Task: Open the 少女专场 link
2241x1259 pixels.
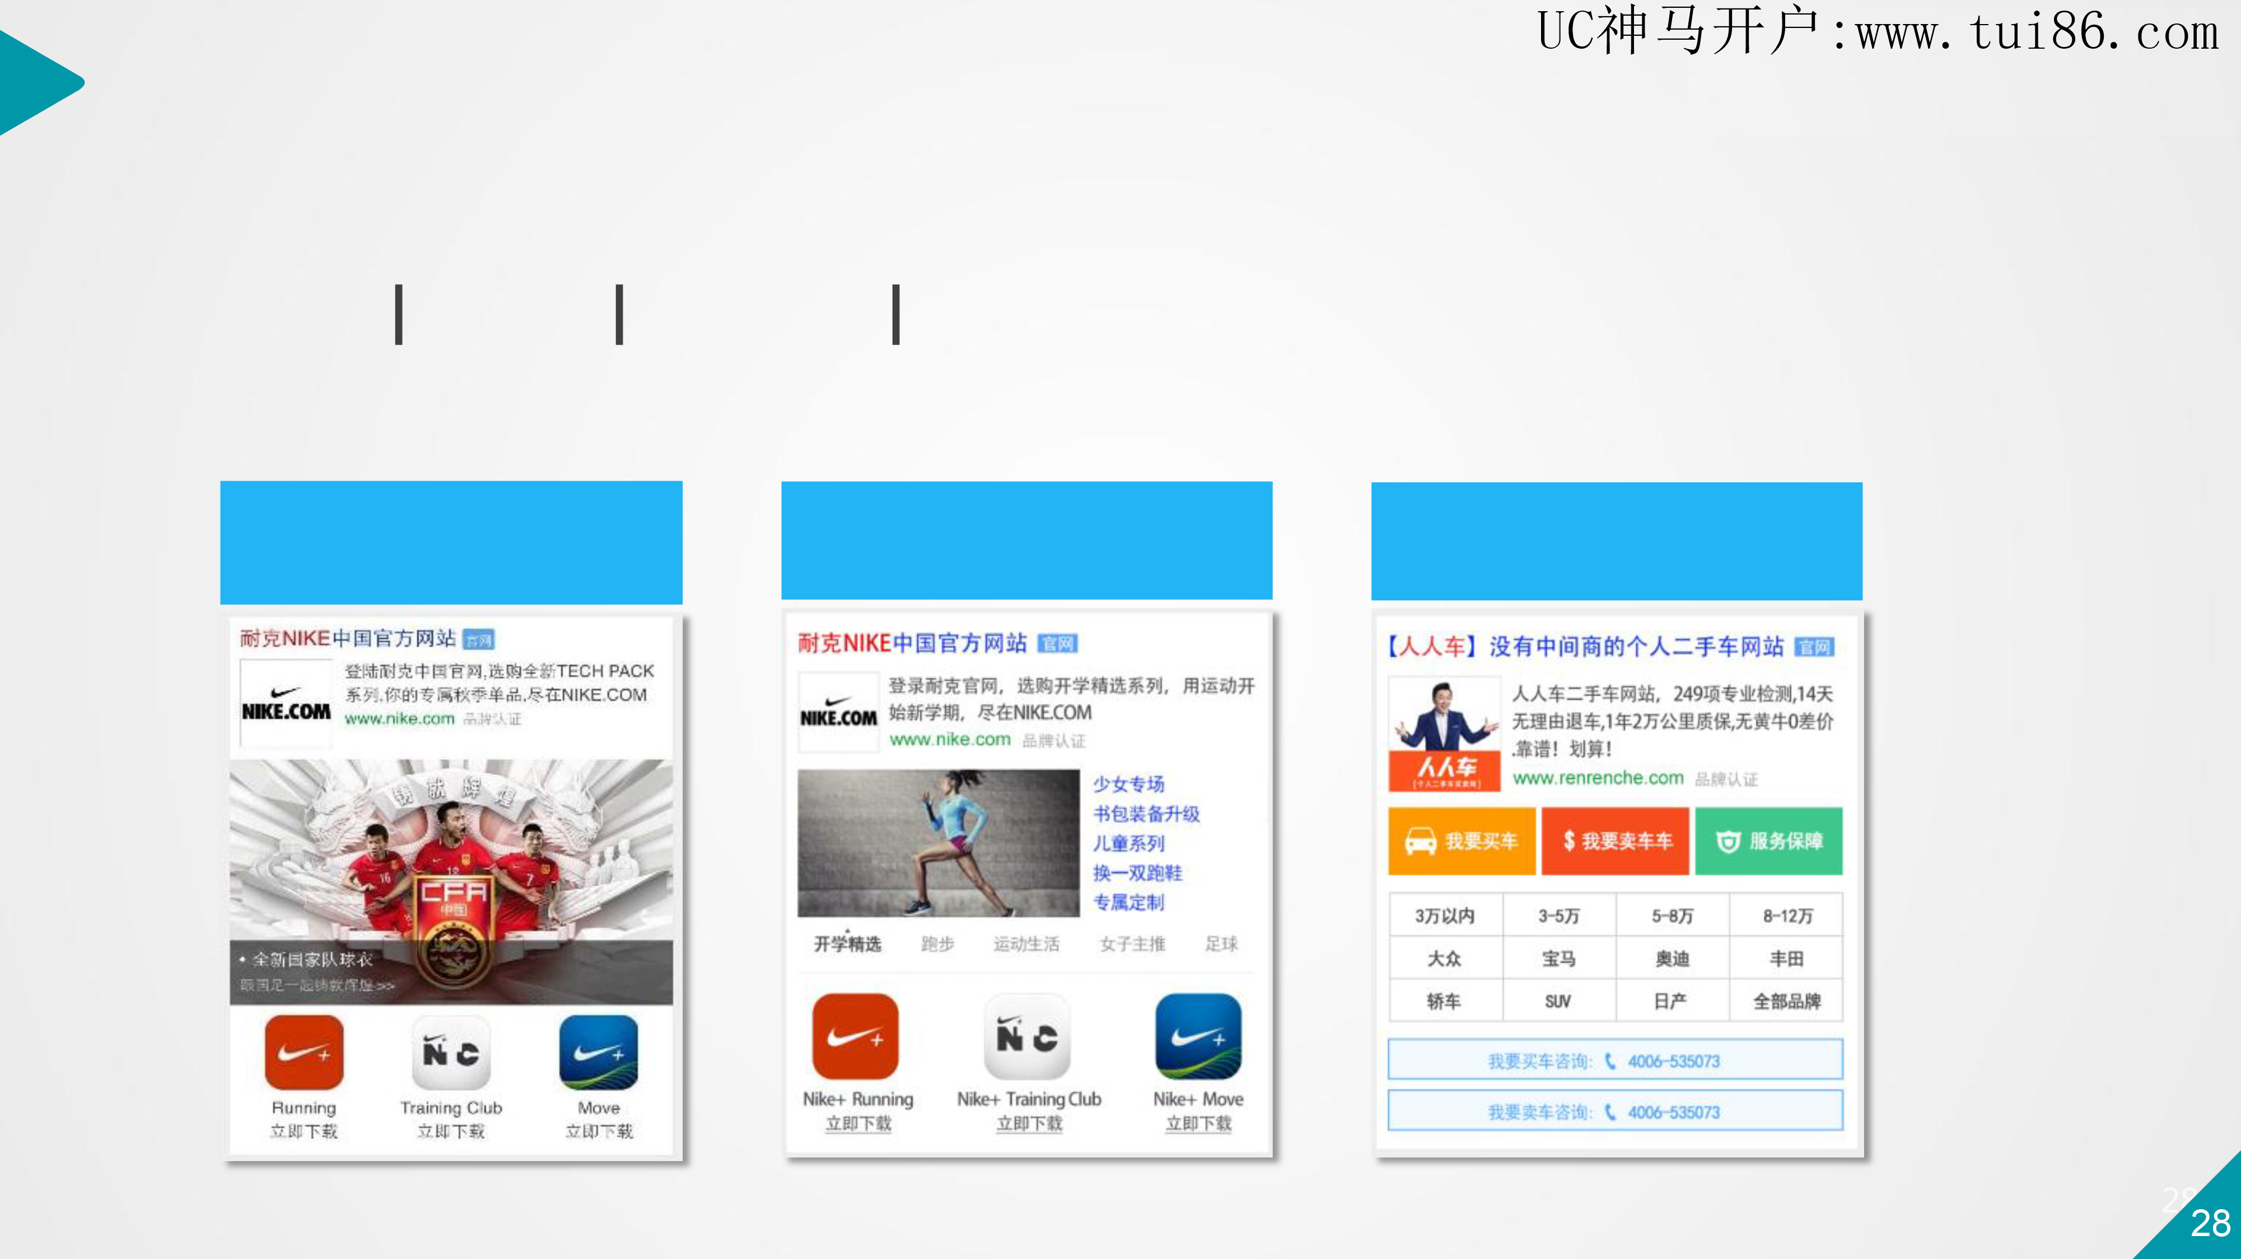Action: (x=1129, y=784)
